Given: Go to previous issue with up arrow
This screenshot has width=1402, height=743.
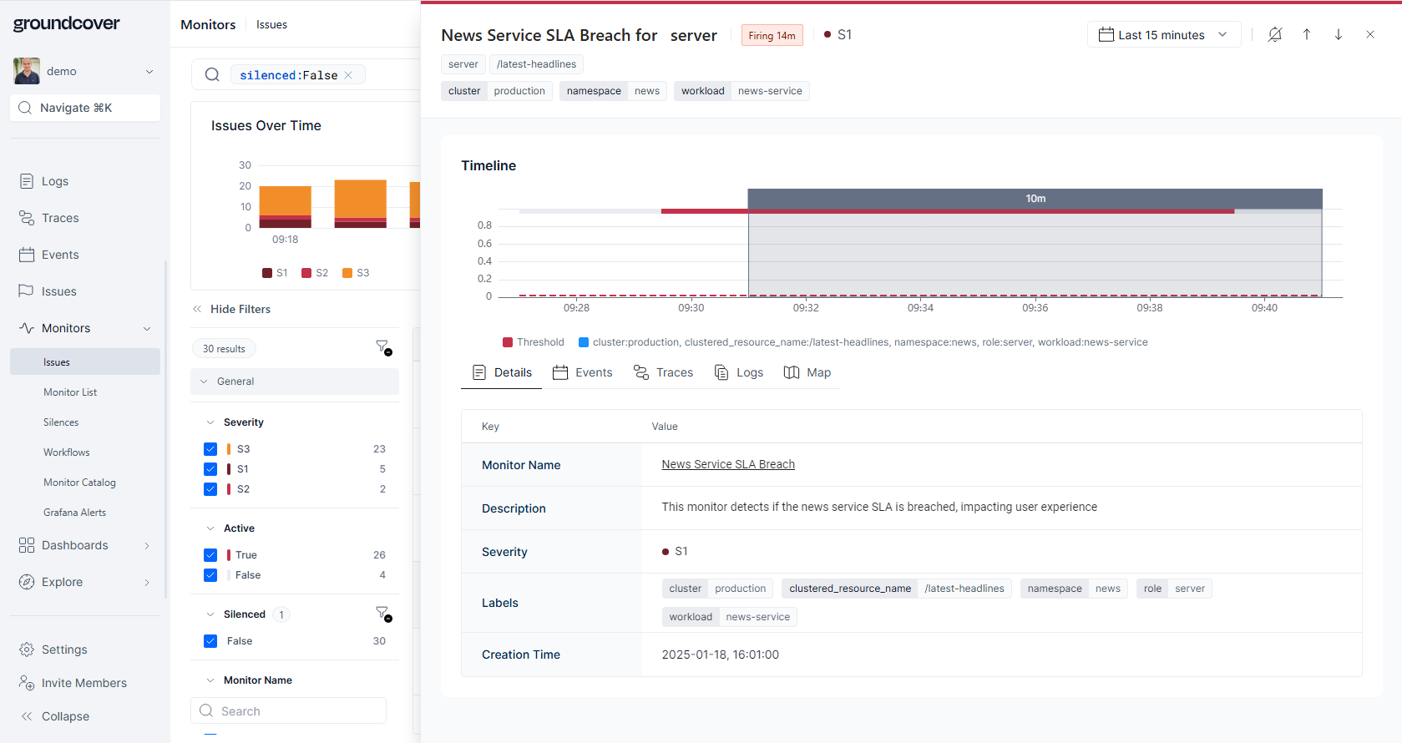Looking at the screenshot, I should tap(1306, 34).
